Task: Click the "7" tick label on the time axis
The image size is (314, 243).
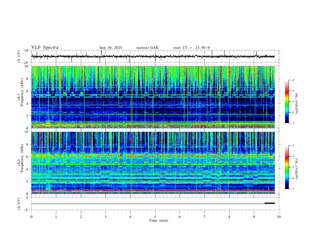Action: point(205,217)
